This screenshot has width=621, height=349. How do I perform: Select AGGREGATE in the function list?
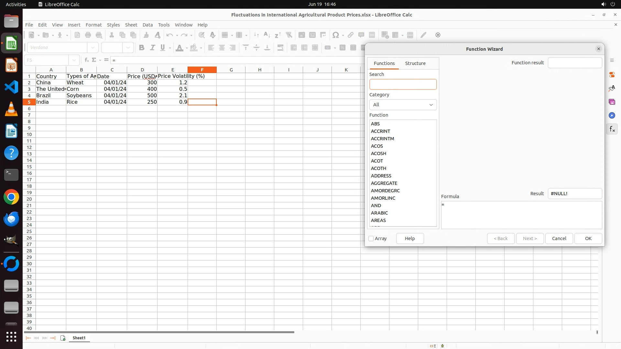384,183
